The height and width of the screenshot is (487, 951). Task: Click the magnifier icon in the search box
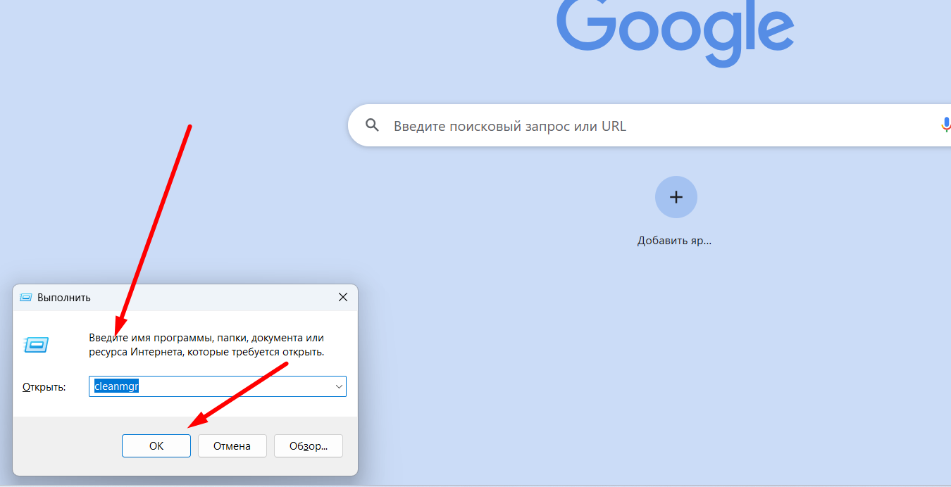click(x=373, y=126)
